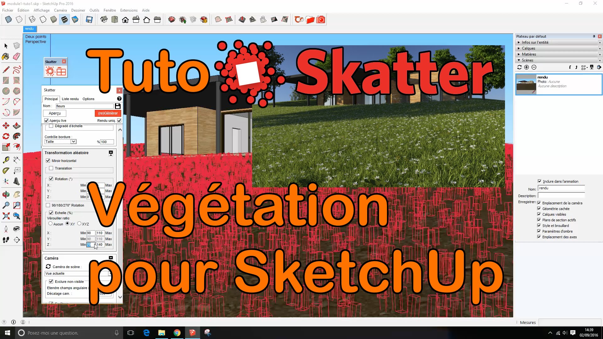The height and width of the screenshot is (339, 603).
Task: Enable Translation checkbox
Action: point(51,168)
